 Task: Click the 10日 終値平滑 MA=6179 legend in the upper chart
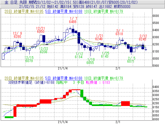click(104, 11)
